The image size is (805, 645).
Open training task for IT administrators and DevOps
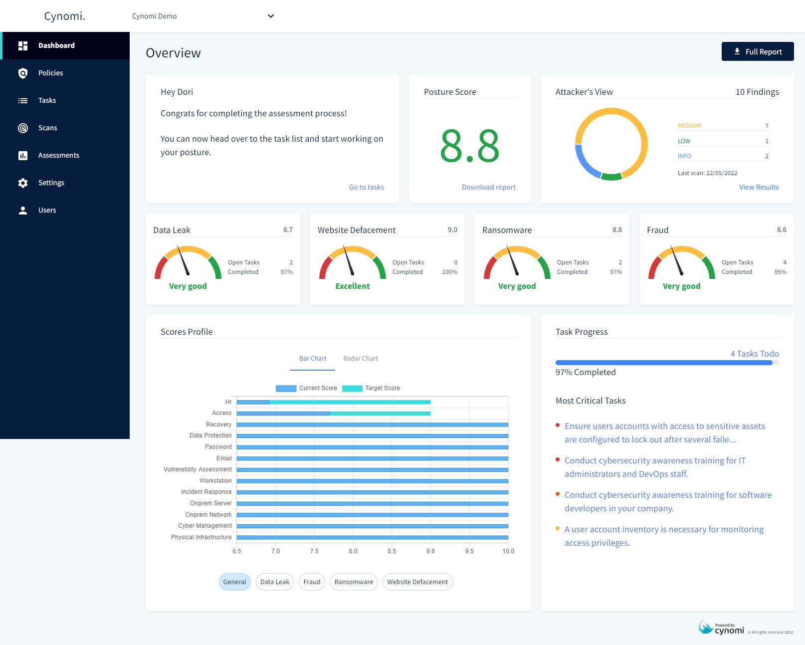click(655, 467)
